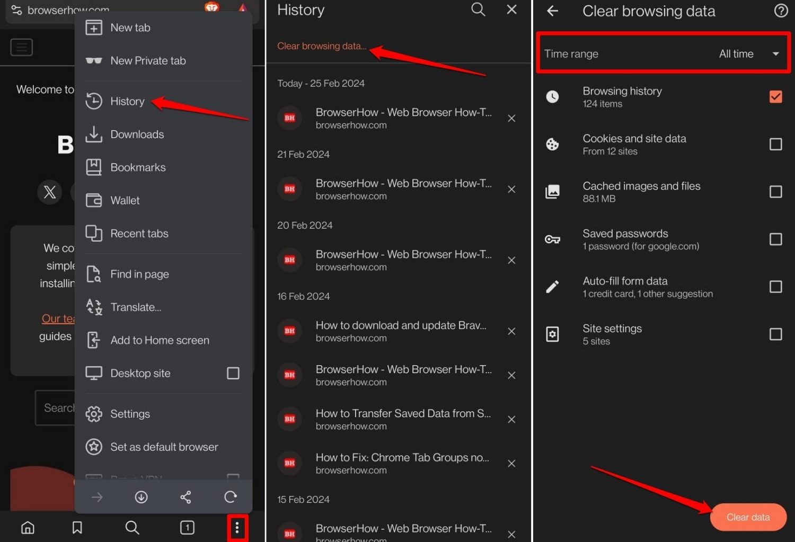Choose Translate... from the menu
Image resolution: width=795 pixels, height=542 pixels.
coord(163,307)
